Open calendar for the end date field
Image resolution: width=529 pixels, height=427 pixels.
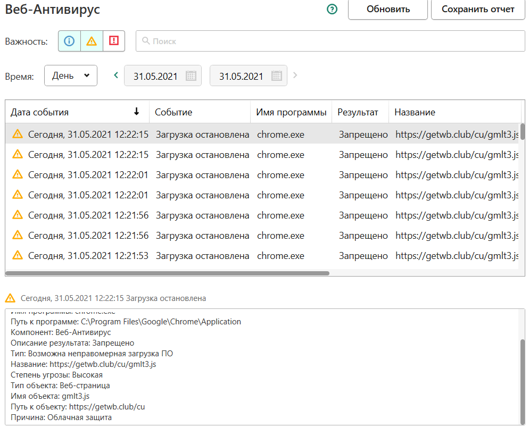point(276,76)
